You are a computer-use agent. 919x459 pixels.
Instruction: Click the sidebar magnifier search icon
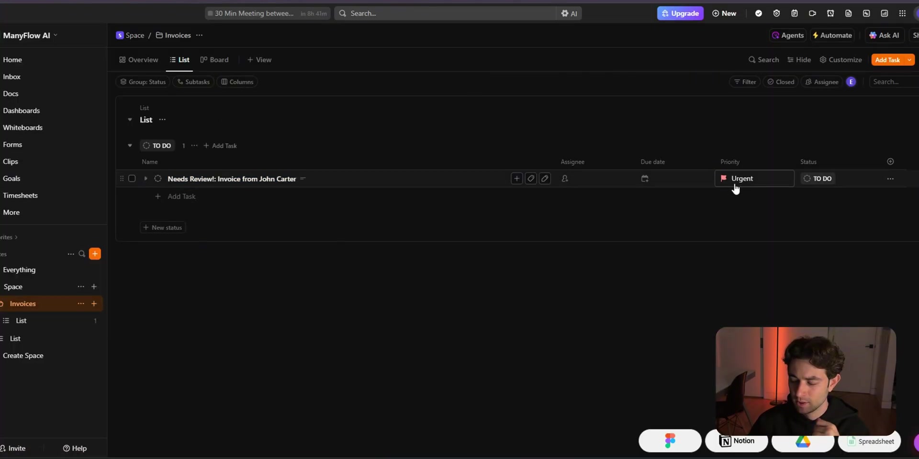(x=82, y=254)
